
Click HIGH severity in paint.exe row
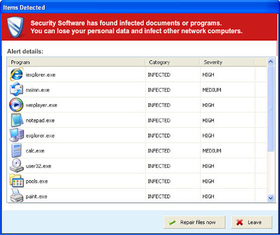coord(208,197)
